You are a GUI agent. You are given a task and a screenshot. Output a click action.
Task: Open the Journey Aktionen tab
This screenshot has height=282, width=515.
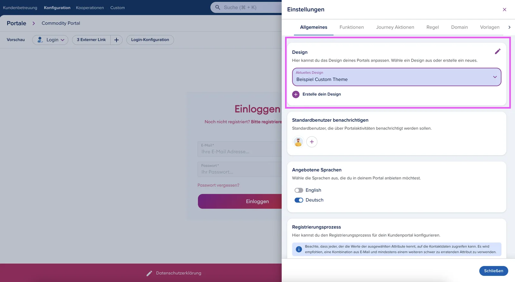(395, 27)
